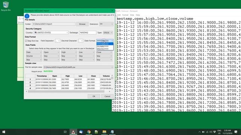Viewport: 241px width, 135px height.
Task: Click Open cell 258.3000 in row 2
Action: point(55,82)
